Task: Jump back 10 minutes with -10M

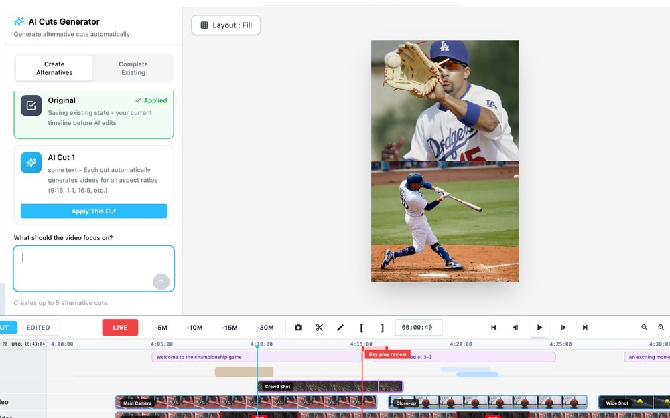Action: pyautogui.click(x=194, y=328)
